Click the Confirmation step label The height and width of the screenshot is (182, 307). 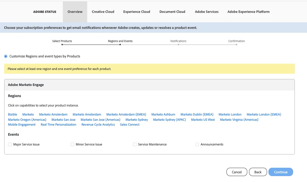(237, 41)
